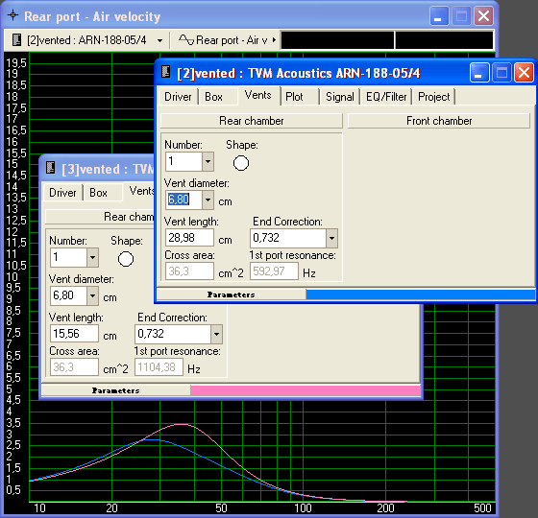Select circular vent shape in [2]vented window
This screenshot has width=538, height=518.
(241, 163)
